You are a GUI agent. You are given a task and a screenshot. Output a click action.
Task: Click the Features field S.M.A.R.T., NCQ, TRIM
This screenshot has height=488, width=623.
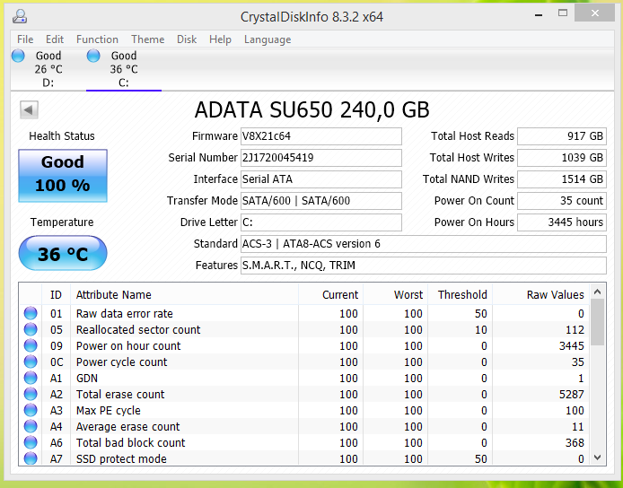tap(424, 265)
